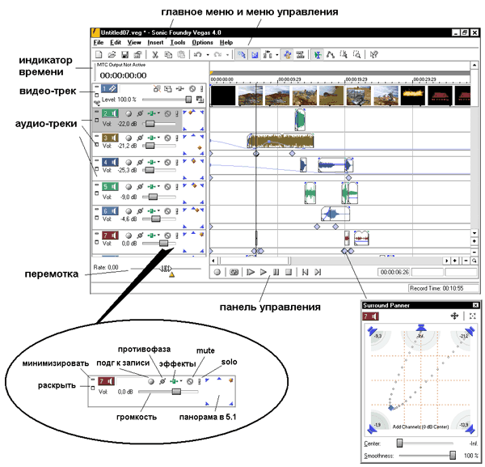
Task: Click the Cut scissors toolbar icon
Action: [156, 54]
